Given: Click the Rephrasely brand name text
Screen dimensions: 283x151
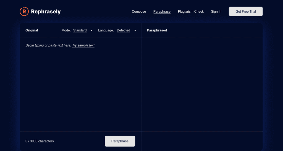Looking at the screenshot, I should (x=46, y=12).
